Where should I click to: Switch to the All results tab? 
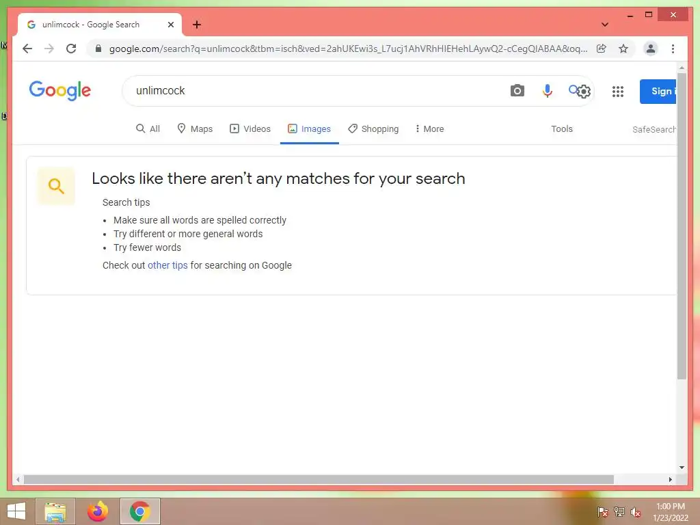coord(148,129)
